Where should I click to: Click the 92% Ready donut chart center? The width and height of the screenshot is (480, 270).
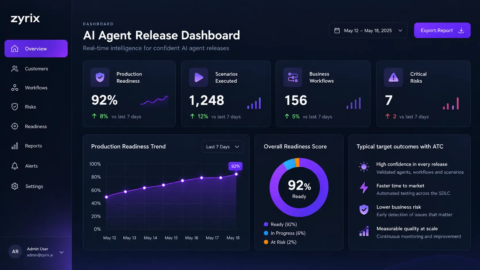[x=299, y=188]
